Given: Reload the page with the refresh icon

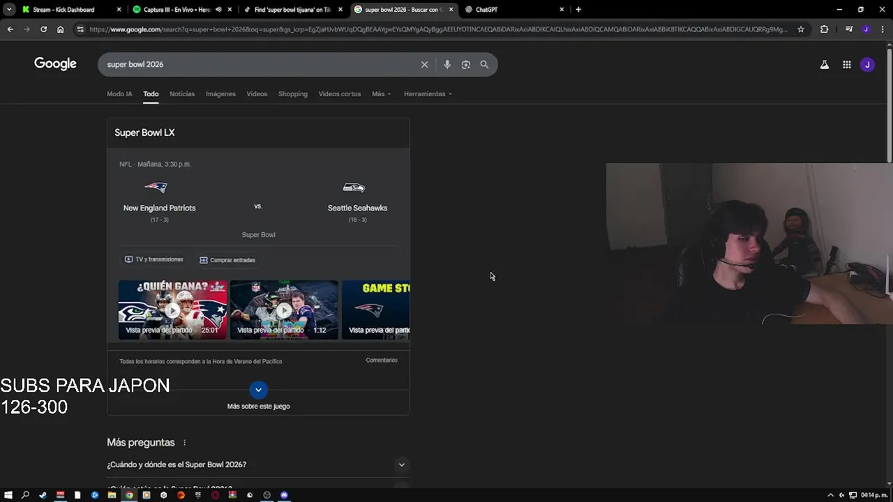Looking at the screenshot, I should 43,29.
